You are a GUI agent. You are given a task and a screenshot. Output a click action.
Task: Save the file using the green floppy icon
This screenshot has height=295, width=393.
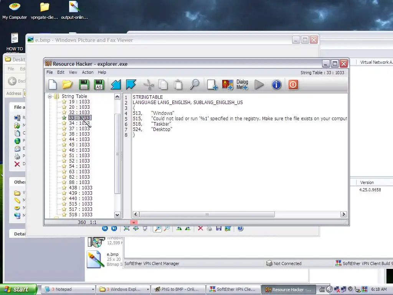[x=84, y=85]
